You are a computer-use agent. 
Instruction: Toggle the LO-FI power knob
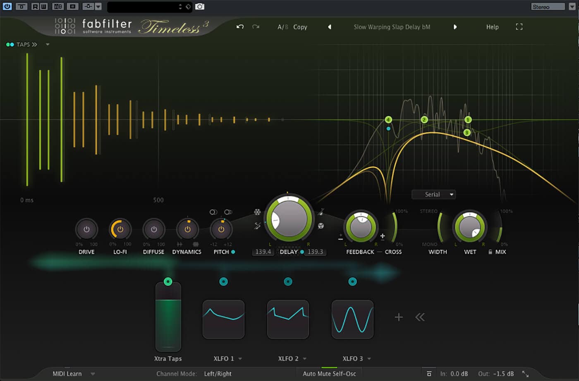coord(120,229)
